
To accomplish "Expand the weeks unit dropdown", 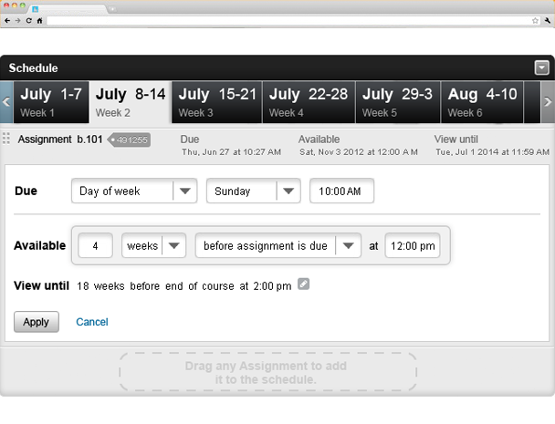I will click(x=175, y=246).
